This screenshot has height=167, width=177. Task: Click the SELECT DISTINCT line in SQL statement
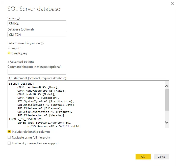point(21,84)
